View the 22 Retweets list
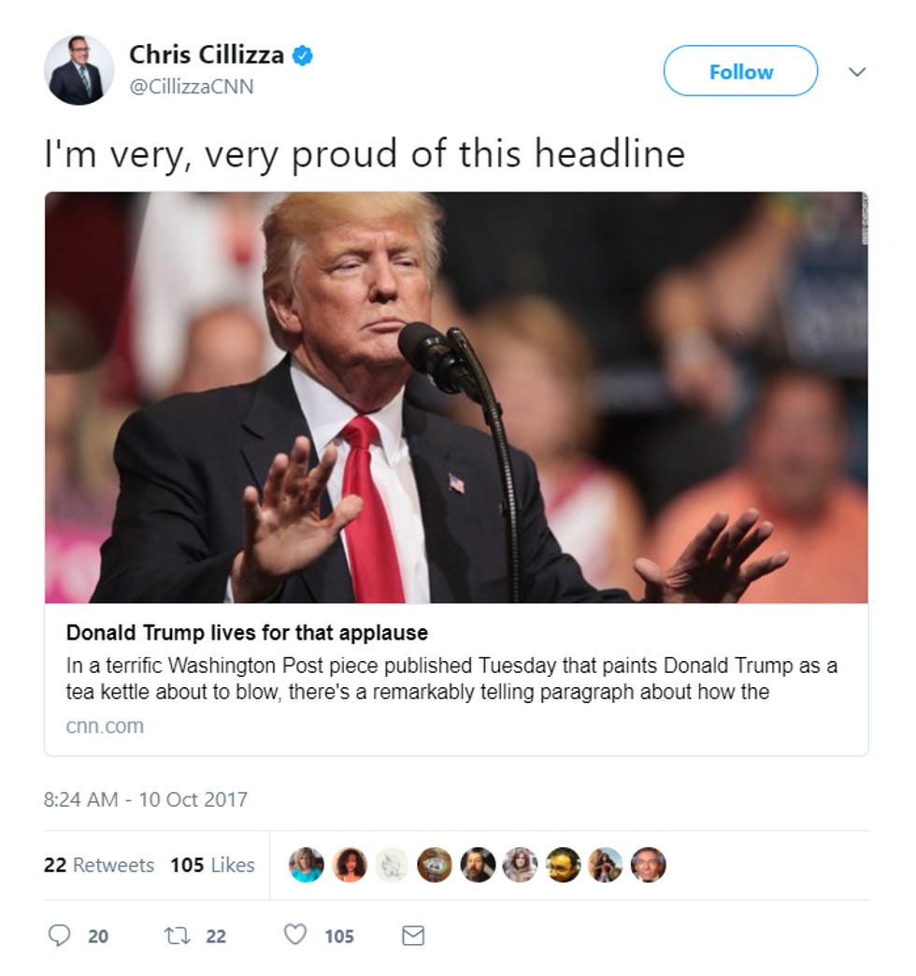This screenshot has height=976, width=916. click(99, 865)
